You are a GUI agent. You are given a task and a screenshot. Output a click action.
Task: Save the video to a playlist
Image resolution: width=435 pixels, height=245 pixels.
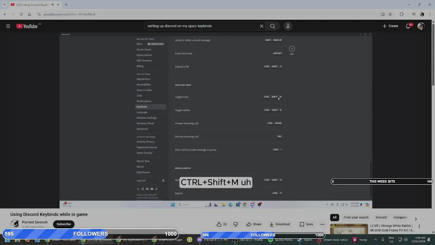tap(306, 224)
